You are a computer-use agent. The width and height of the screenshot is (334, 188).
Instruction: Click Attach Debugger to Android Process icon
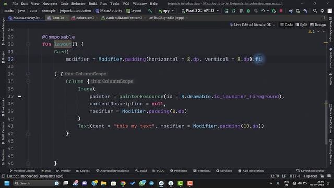274,10
